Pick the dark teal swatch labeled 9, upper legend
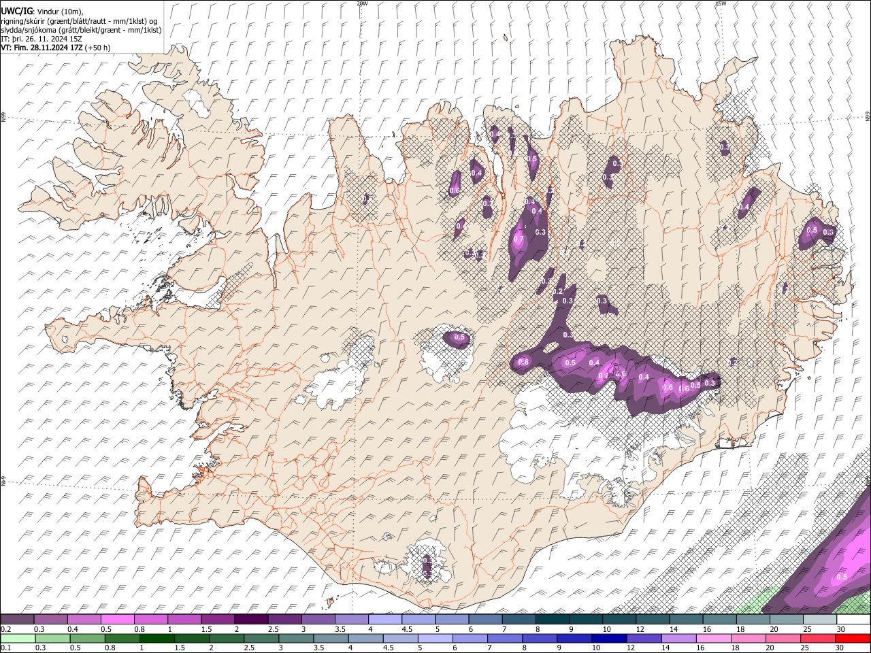The image size is (871, 653). 585,619
